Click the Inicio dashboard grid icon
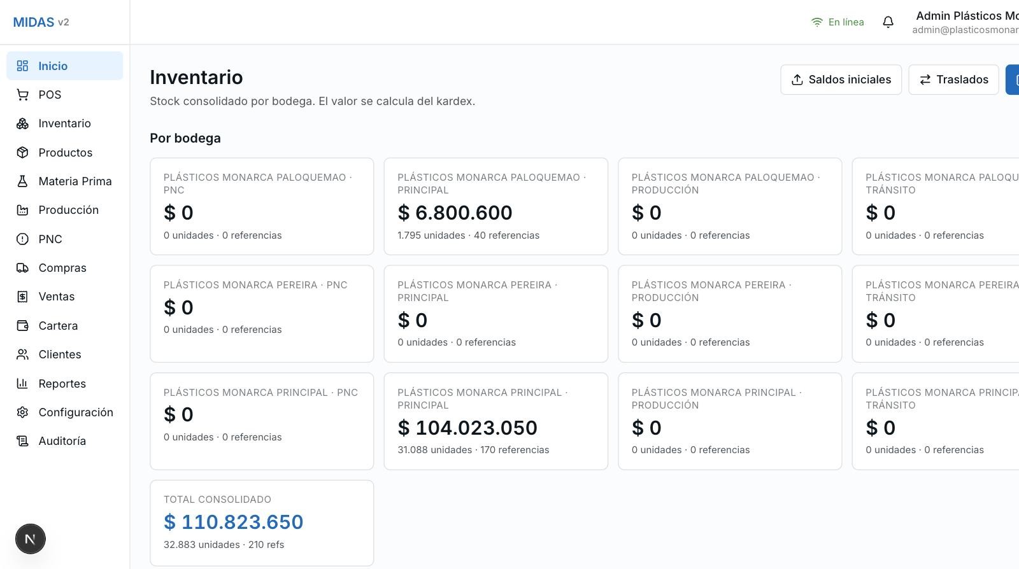This screenshot has height=569, width=1019. [22, 66]
